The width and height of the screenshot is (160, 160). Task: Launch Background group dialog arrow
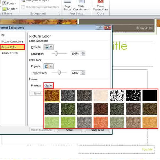(59, 14)
